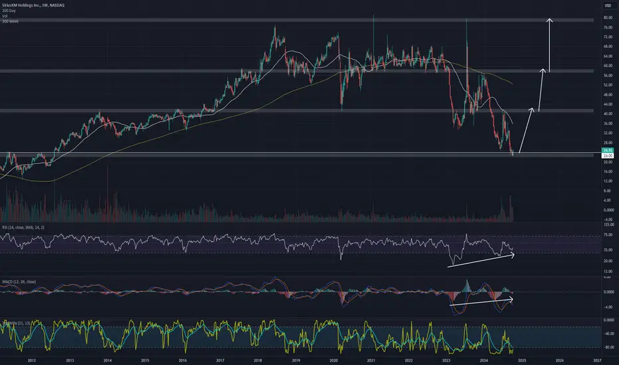Click the 2012 label on time axis
Image resolution: width=619 pixels, height=365 pixels.
click(x=32, y=360)
